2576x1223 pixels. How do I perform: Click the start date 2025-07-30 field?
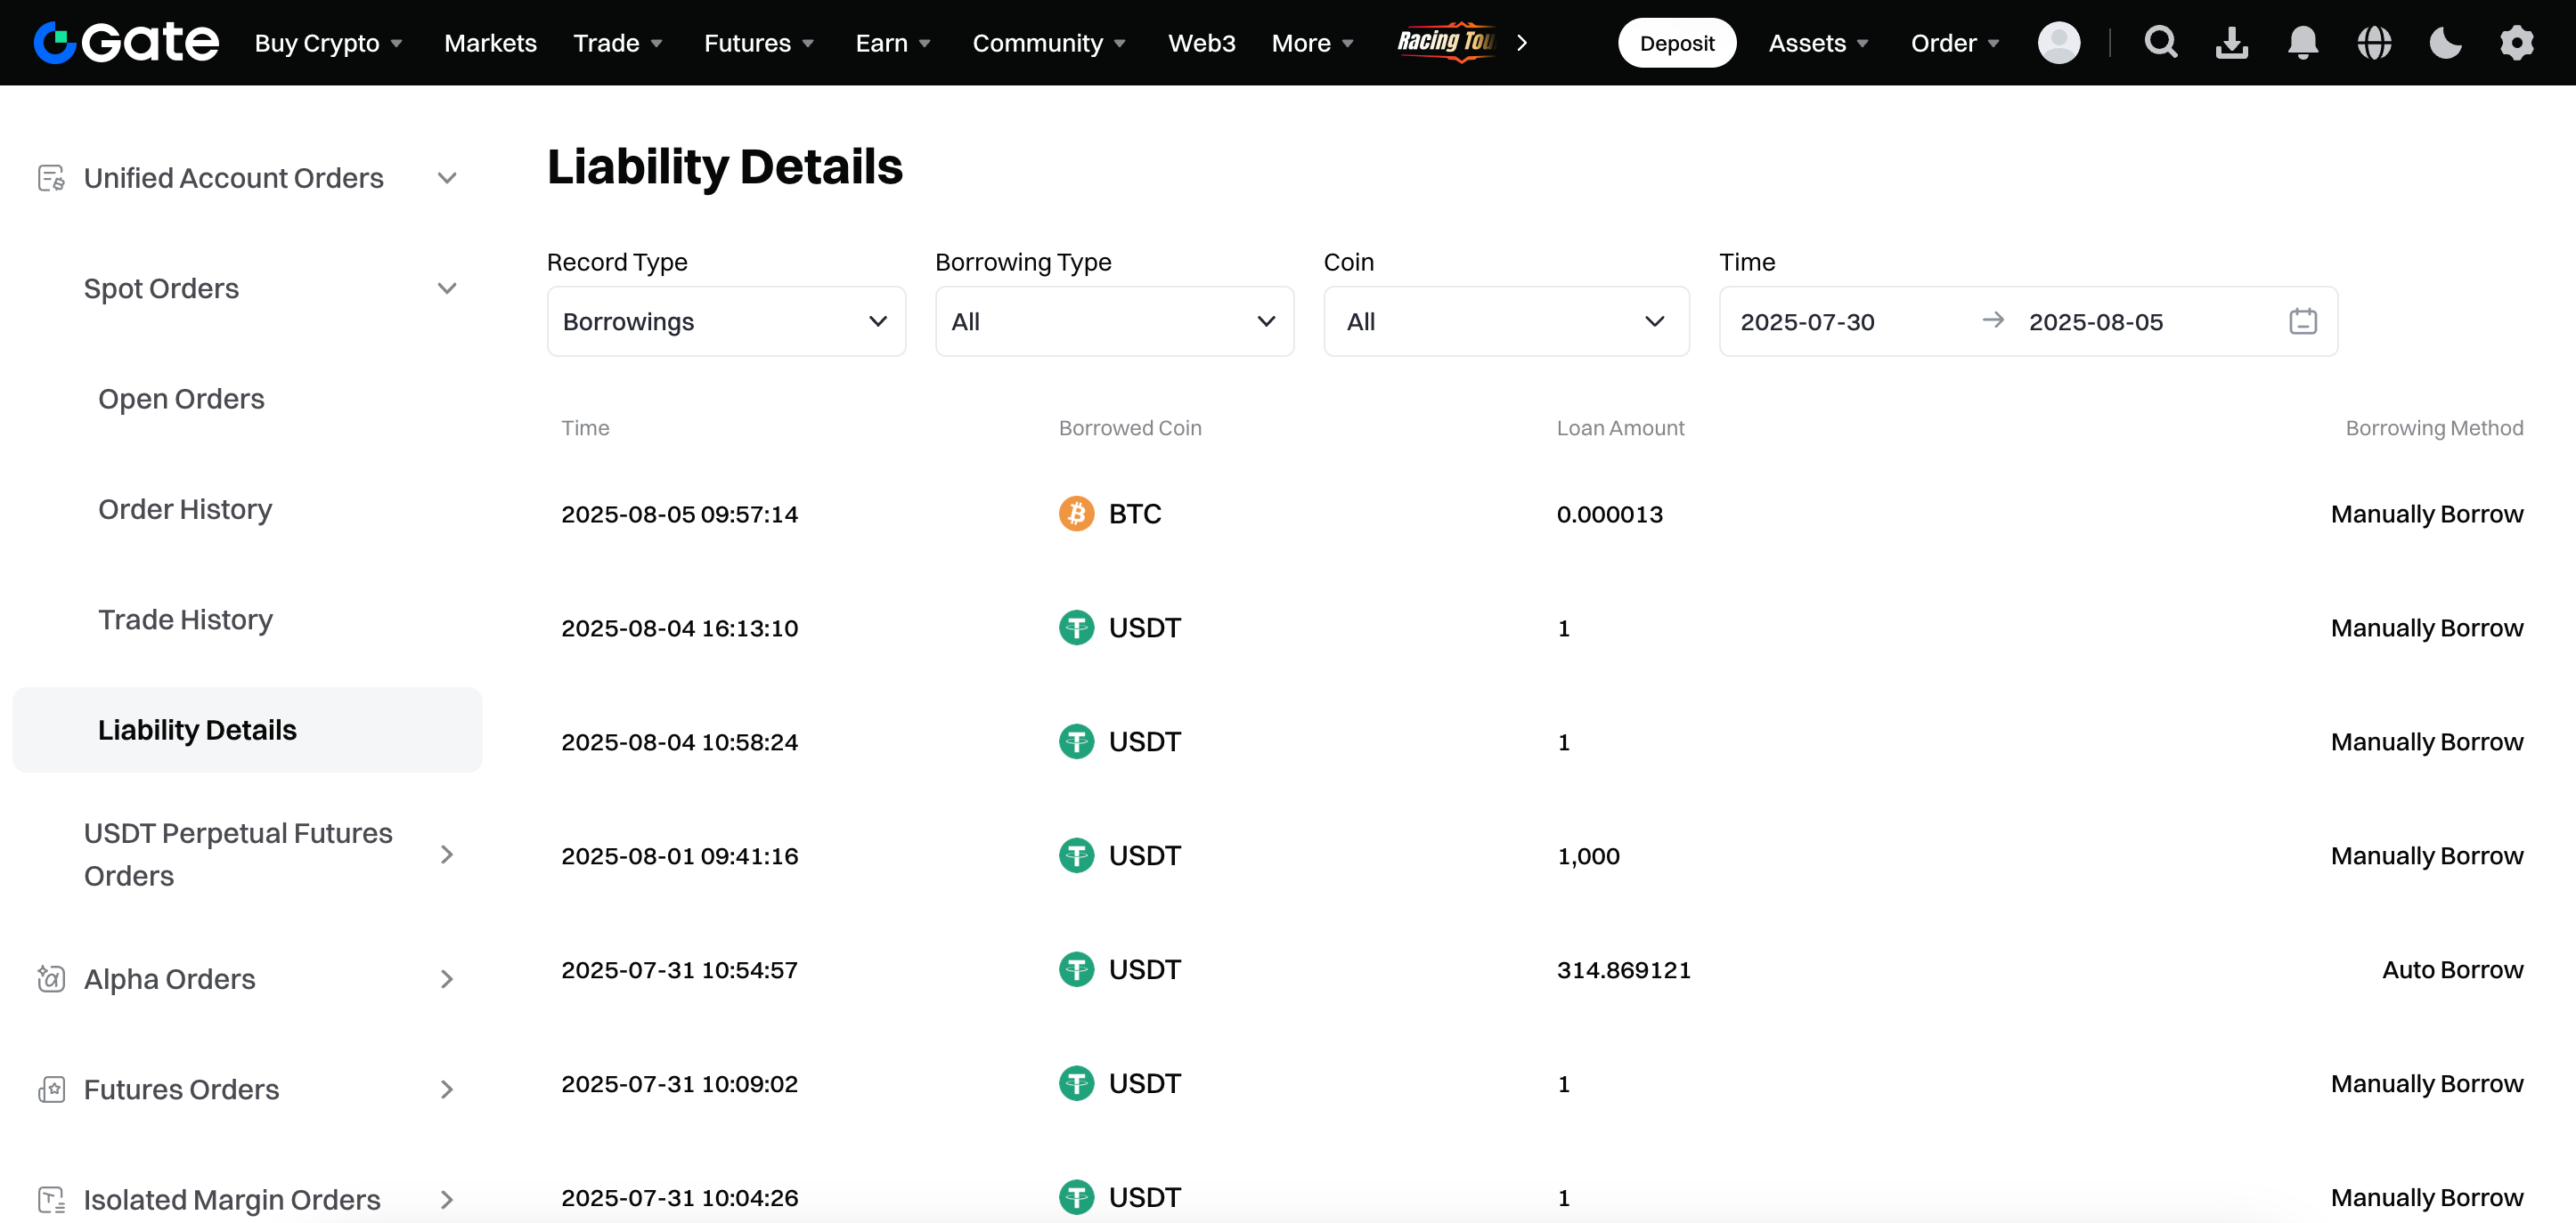(1807, 321)
